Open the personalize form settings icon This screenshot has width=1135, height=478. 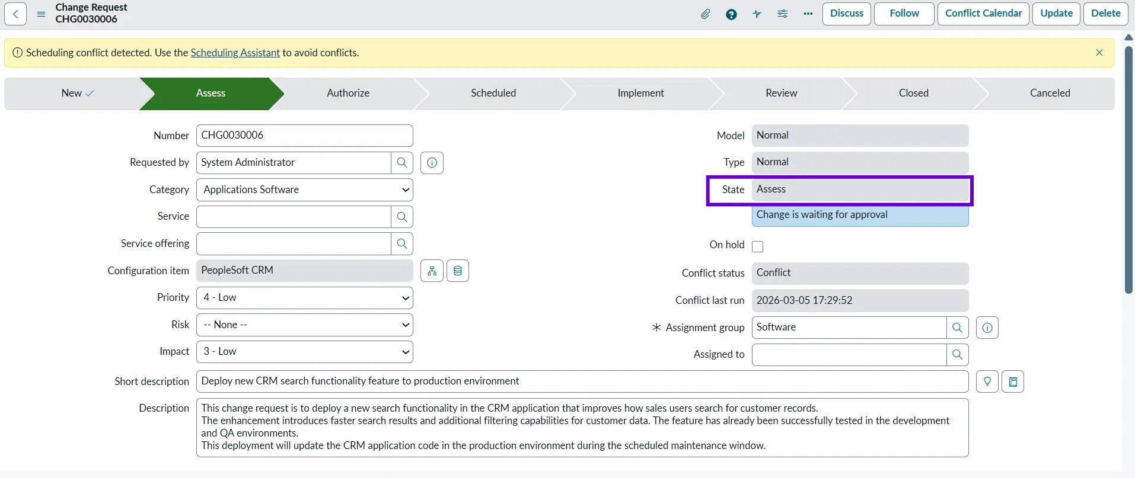tap(783, 14)
